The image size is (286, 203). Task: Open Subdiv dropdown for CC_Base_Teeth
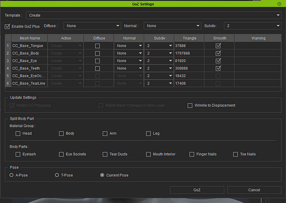(x=159, y=68)
